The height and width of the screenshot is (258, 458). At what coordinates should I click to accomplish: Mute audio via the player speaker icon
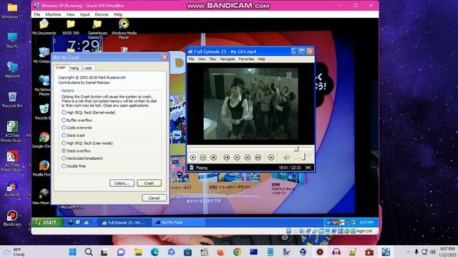pyautogui.click(x=286, y=158)
